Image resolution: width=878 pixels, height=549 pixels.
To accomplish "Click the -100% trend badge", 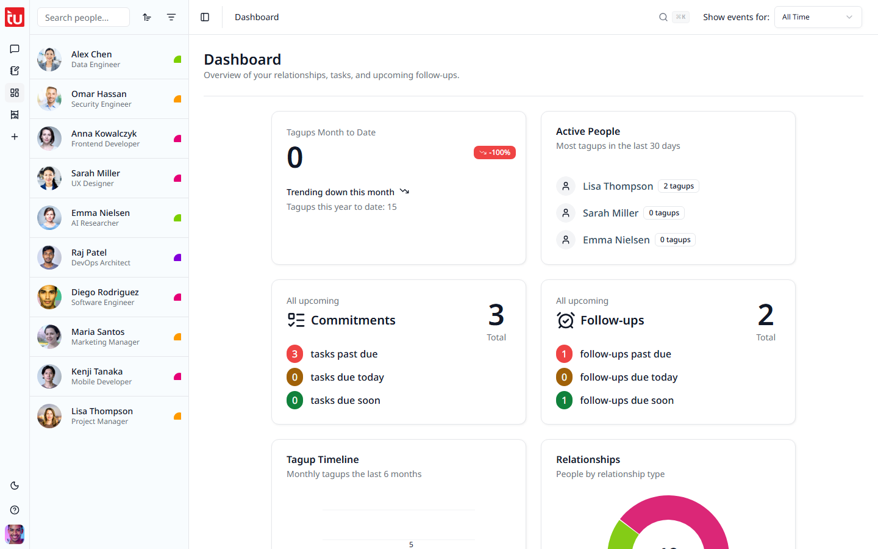I will pyautogui.click(x=494, y=152).
